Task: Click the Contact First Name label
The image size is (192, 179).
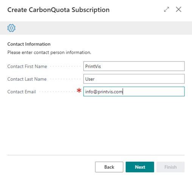Action: (x=27, y=66)
